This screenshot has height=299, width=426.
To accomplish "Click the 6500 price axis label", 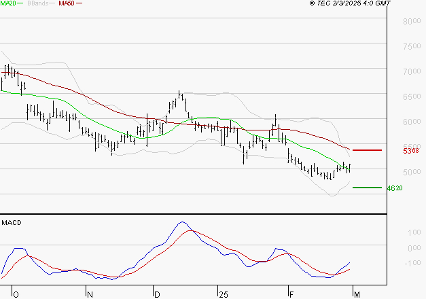I will tap(412, 96).
